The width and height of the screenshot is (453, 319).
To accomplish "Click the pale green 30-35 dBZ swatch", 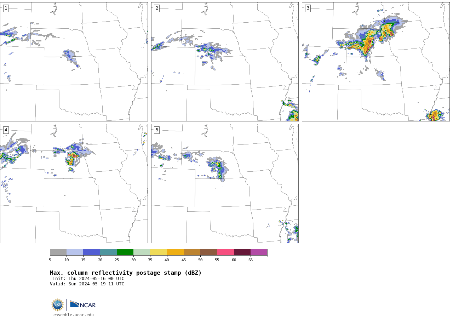I will click(x=142, y=252).
